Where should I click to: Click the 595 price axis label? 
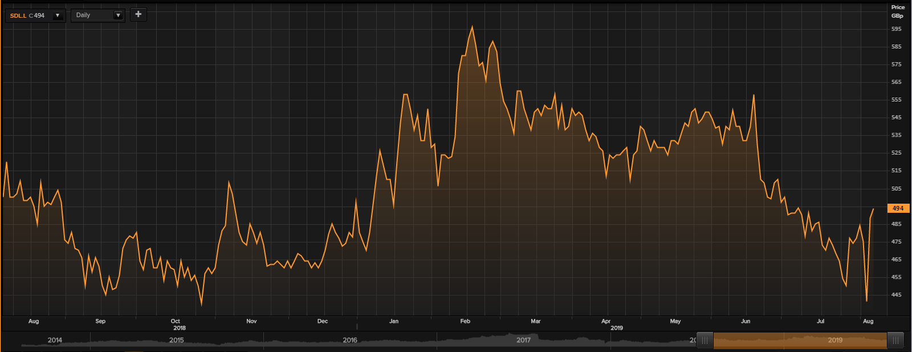tap(897, 29)
